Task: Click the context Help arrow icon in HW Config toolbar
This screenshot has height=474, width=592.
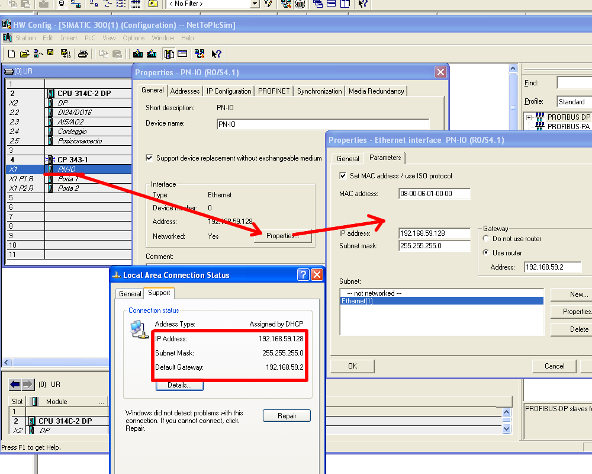Action: click(x=216, y=54)
